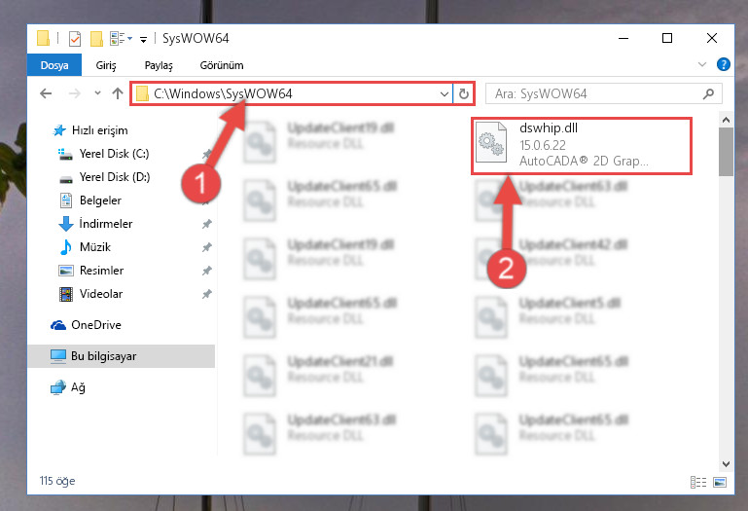Image resolution: width=748 pixels, height=511 pixels.
Task: Expand the ribbon with the chevron
Action: 701,64
